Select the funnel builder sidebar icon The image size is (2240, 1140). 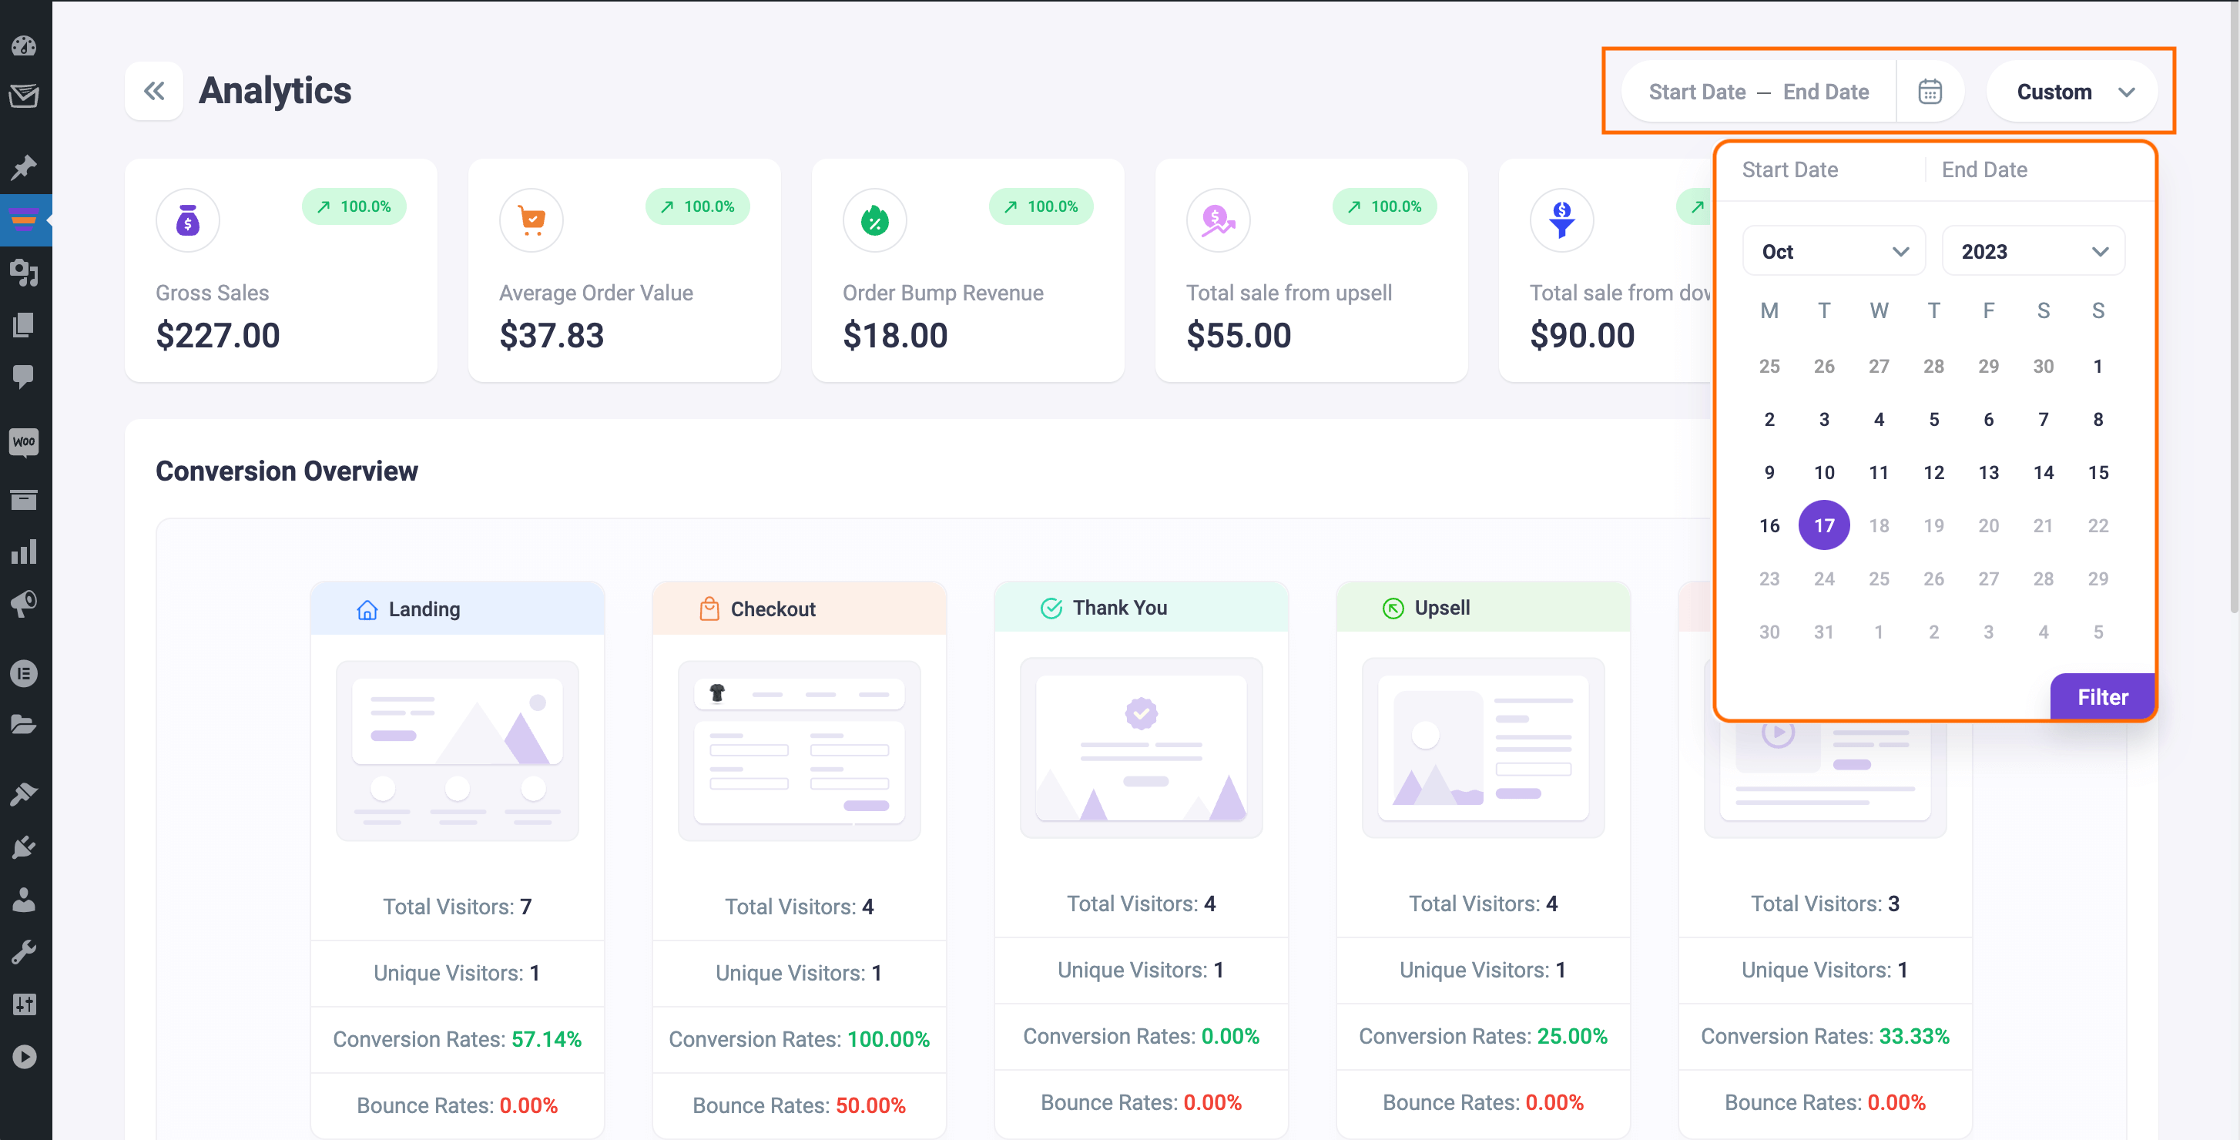[25, 220]
